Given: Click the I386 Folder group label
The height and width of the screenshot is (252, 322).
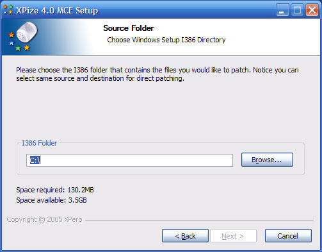Looking at the screenshot, I should 40,143.
